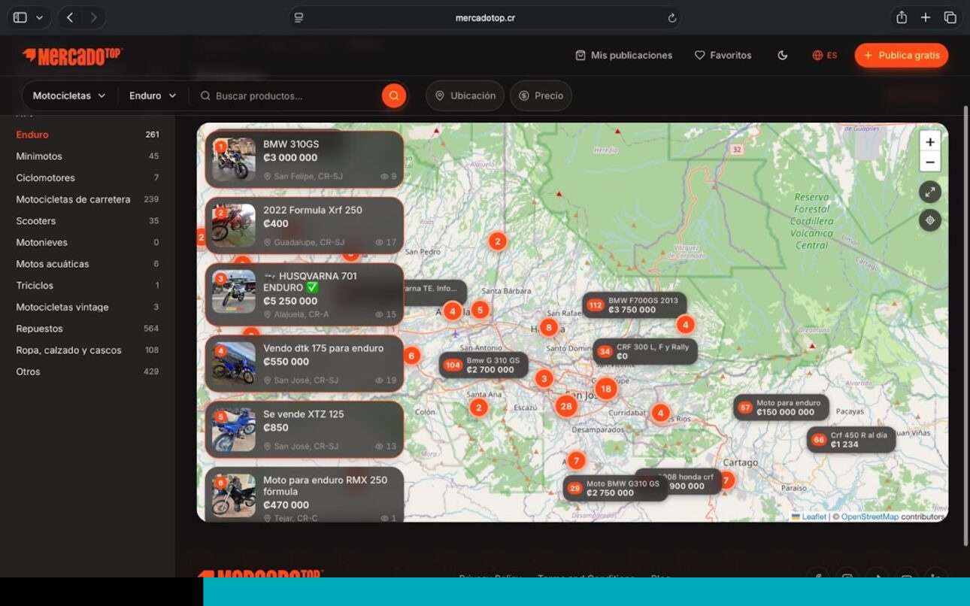Center map on my location
This screenshot has height=606, width=970.
(930, 220)
